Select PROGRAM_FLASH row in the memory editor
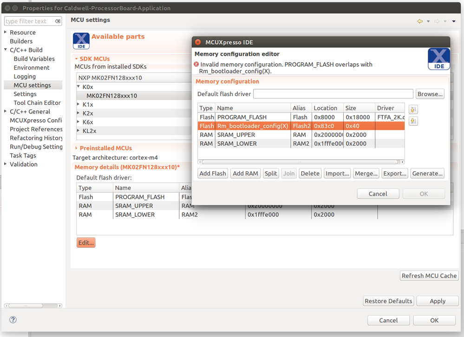This screenshot has height=337, width=464. (301, 117)
